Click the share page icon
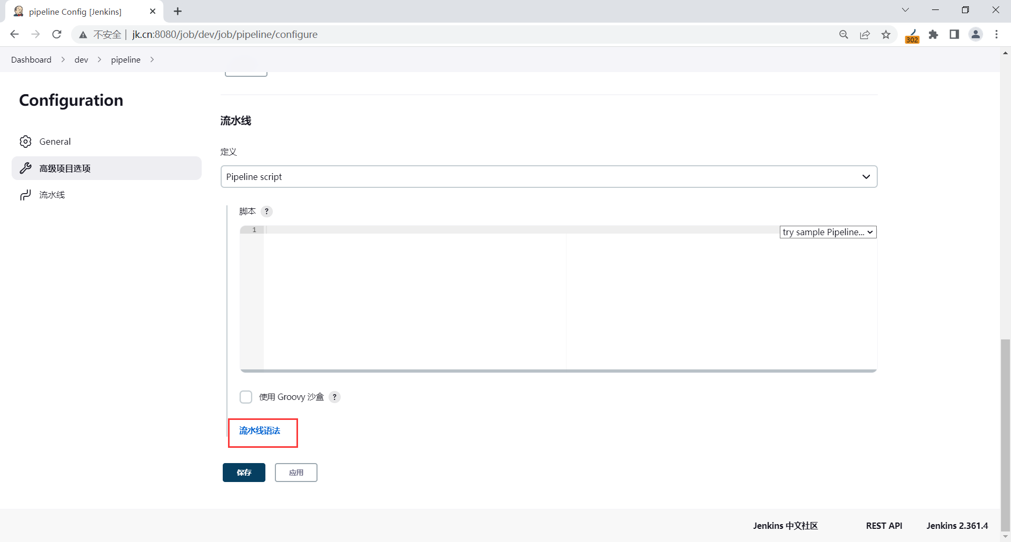 [865, 35]
